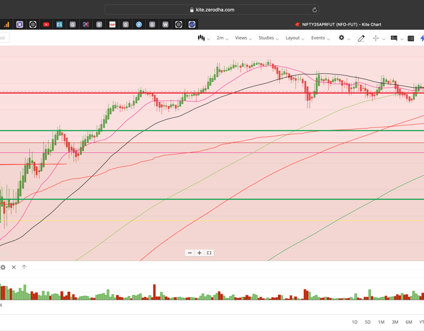Switch to the orange bar-chart pinned tab

6,25
